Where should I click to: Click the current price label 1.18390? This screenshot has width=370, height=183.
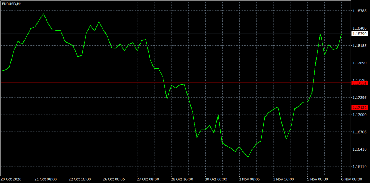tap(360, 34)
